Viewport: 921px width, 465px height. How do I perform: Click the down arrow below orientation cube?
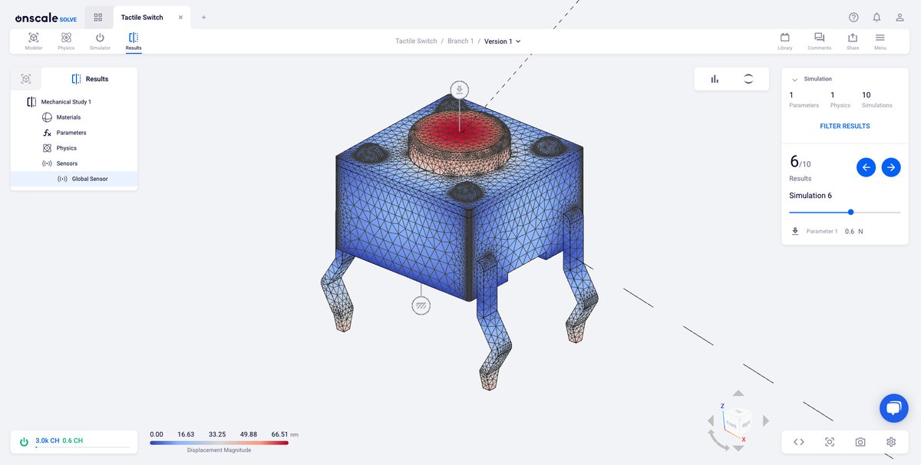coord(738,447)
